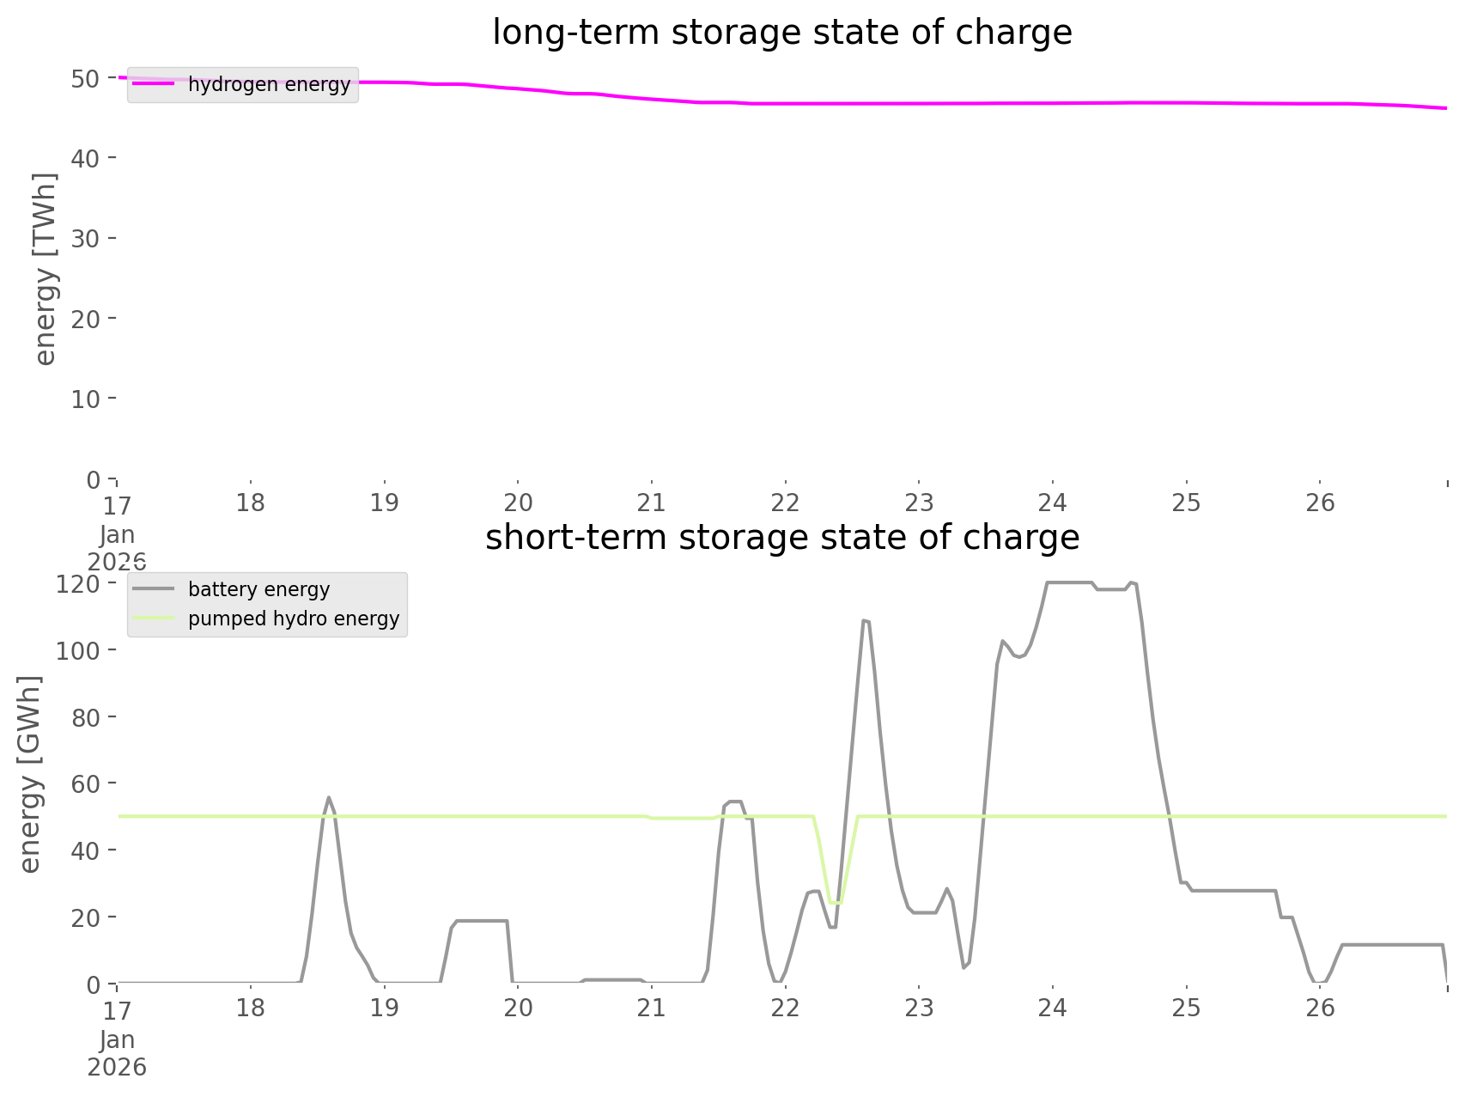The image size is (1465, 1097).
Task: Click the battery plateau at 120 GWh
Action: point(1069,583)
